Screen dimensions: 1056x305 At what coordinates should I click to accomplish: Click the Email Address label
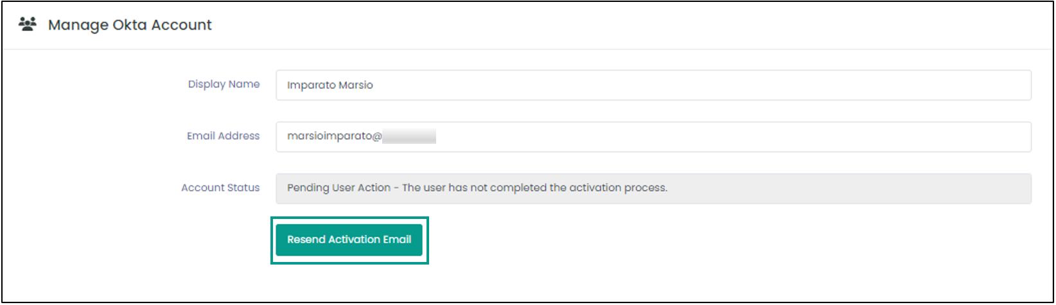[x=223, y=136]
